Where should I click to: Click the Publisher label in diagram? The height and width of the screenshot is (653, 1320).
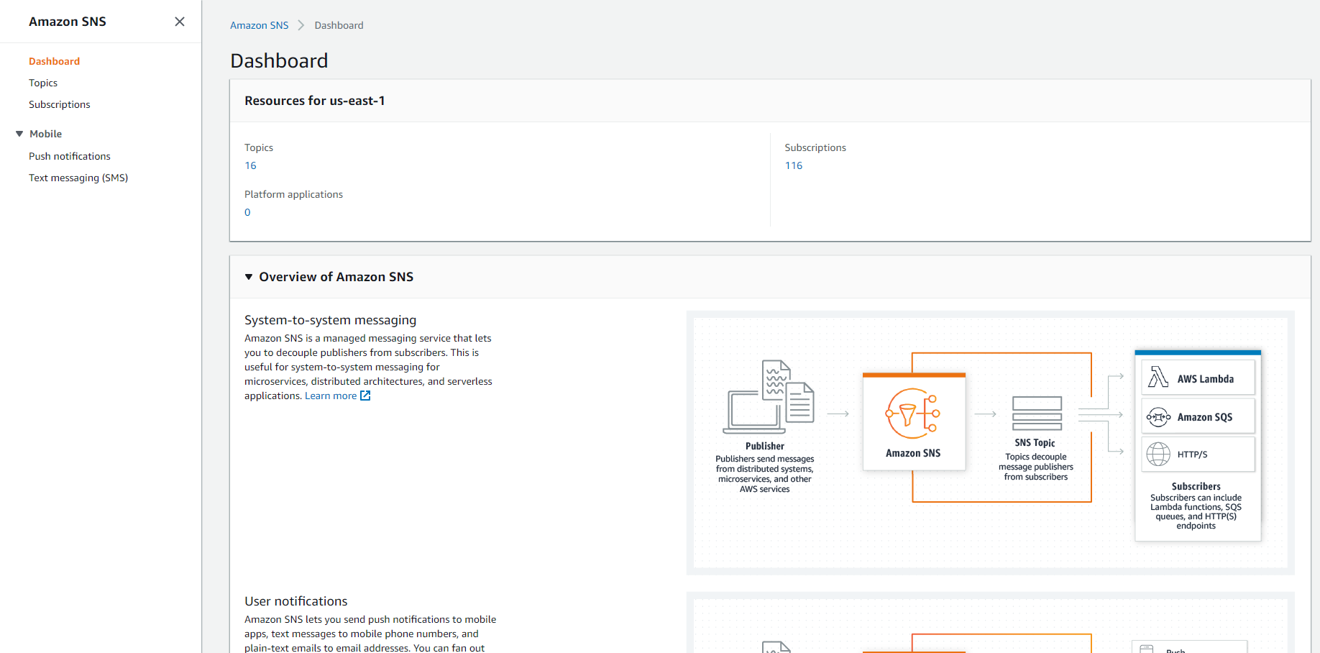click(765, 447)
